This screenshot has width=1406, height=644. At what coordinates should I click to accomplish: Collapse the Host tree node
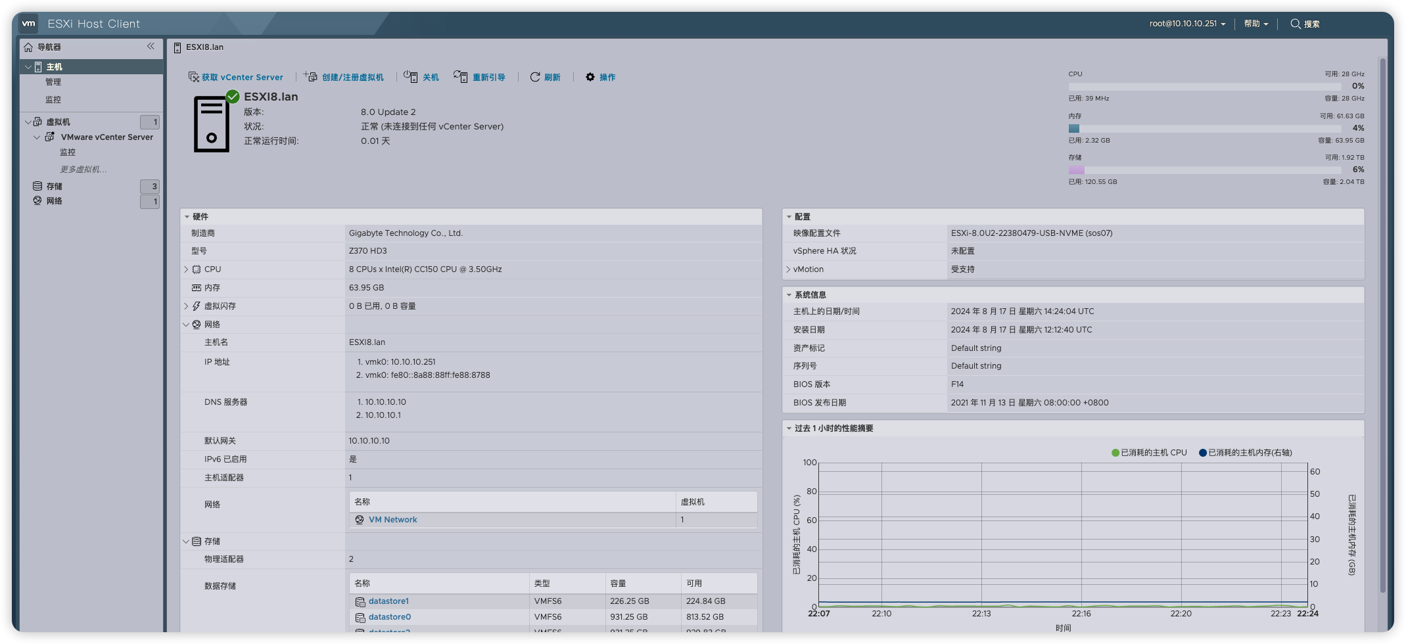[x=28, y=67]
